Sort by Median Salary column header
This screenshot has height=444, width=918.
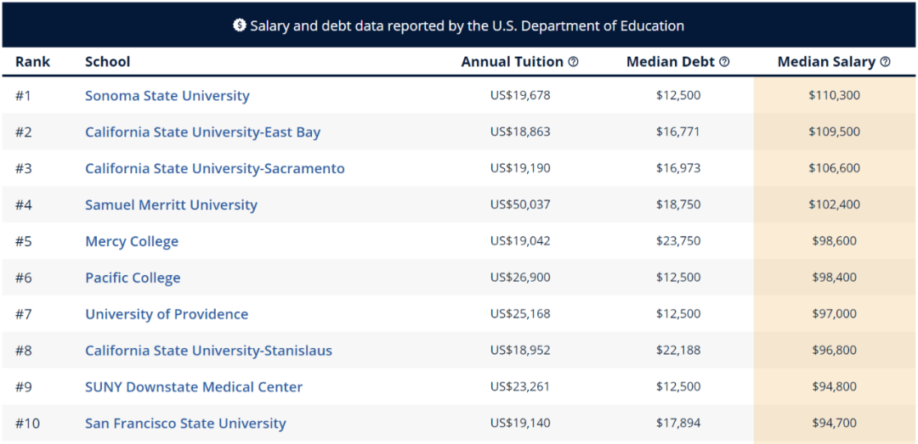(826, 62)
